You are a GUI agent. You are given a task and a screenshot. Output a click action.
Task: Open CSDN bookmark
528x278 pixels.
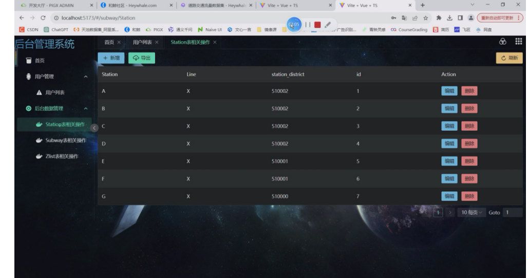click(29, 30)
